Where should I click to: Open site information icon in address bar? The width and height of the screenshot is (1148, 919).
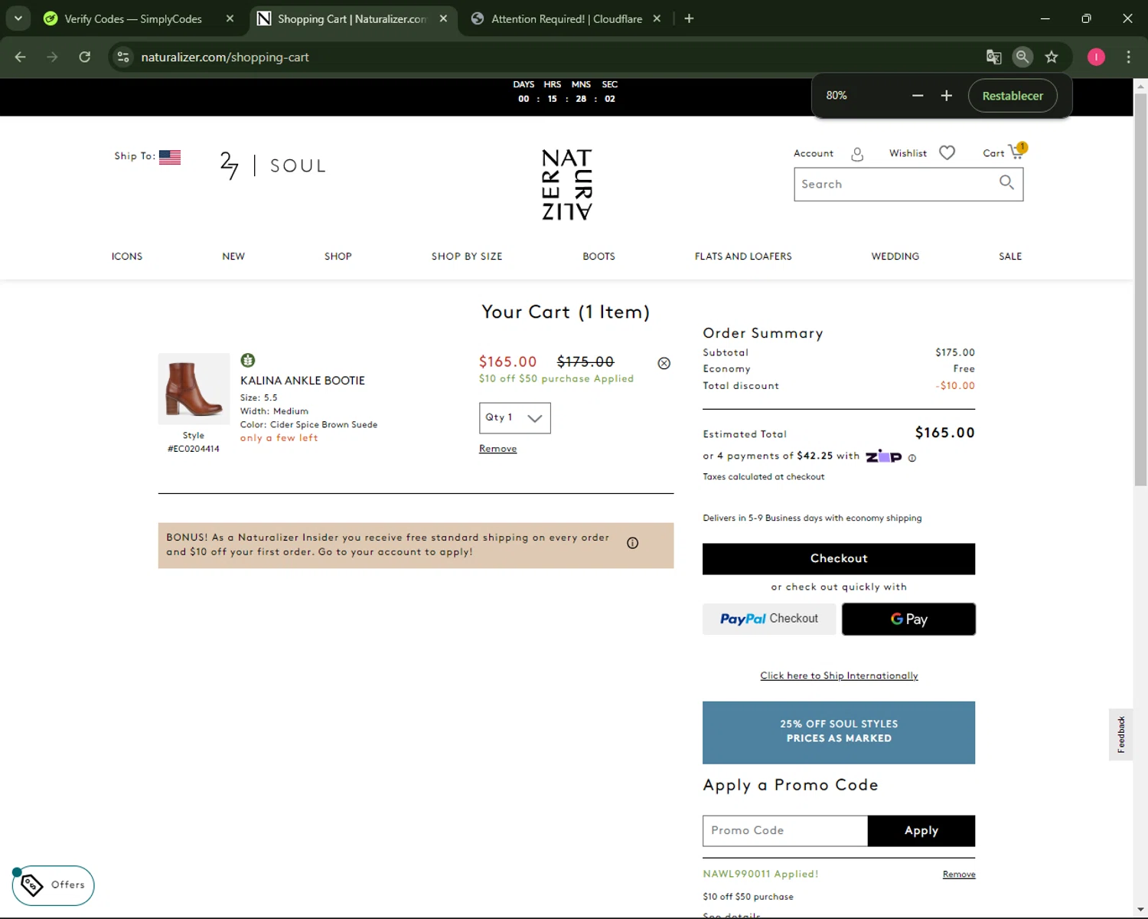(123, 57)
